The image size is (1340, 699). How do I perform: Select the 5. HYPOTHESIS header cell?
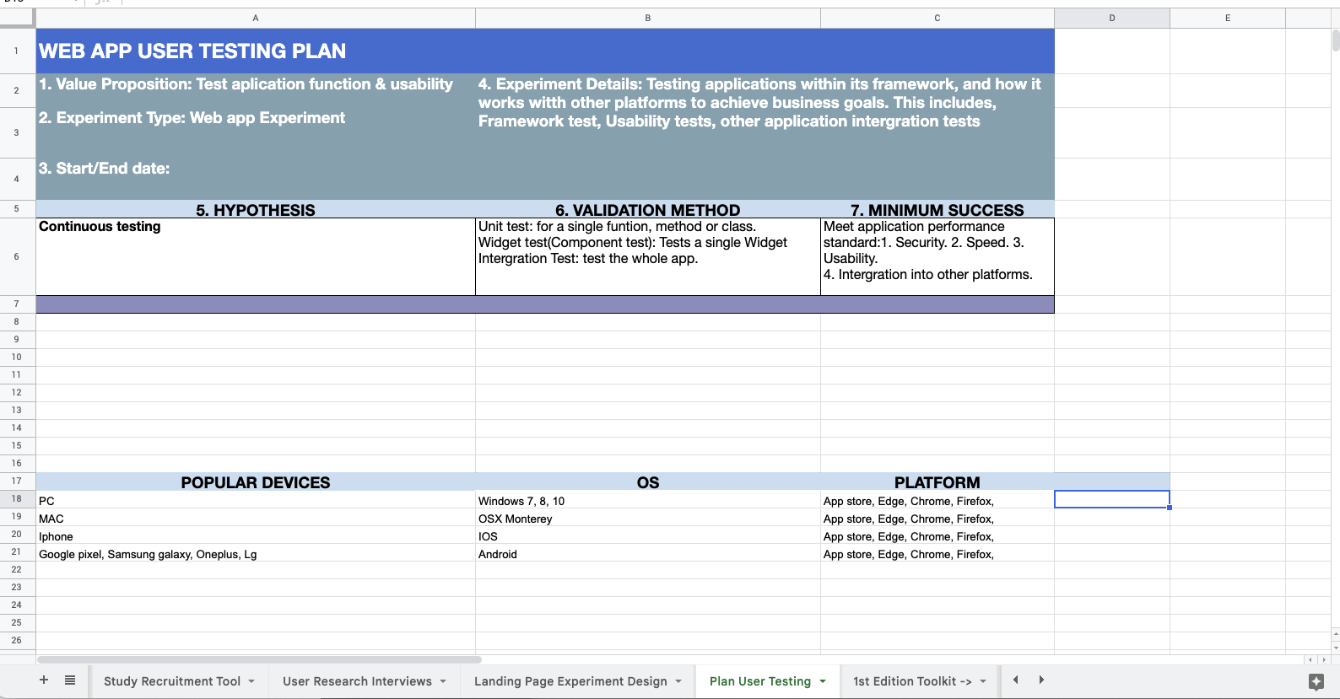click(256, 209)
